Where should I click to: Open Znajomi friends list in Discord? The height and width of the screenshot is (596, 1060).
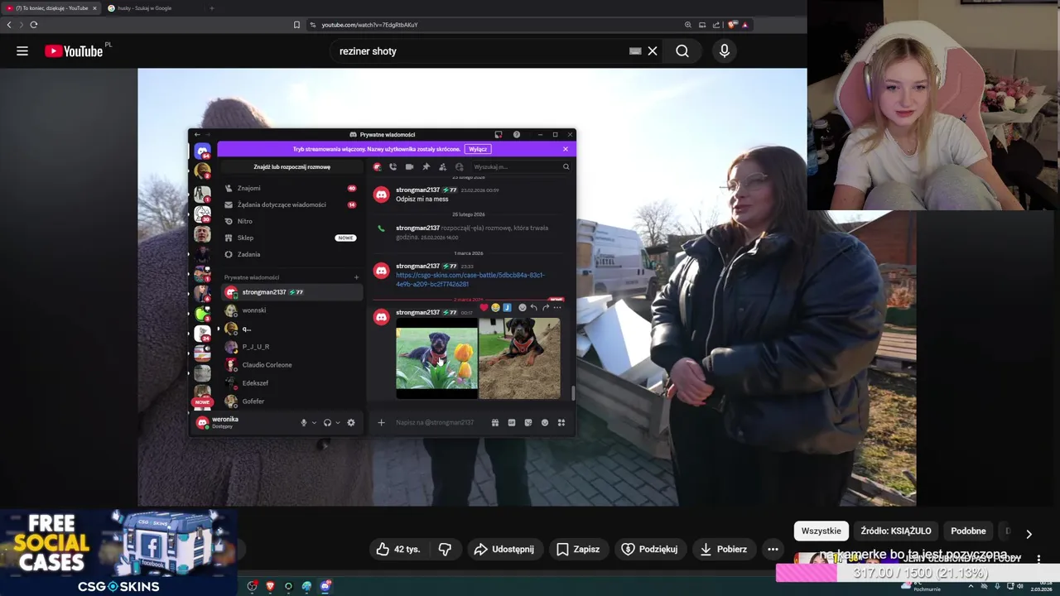[x=290, y=188]
